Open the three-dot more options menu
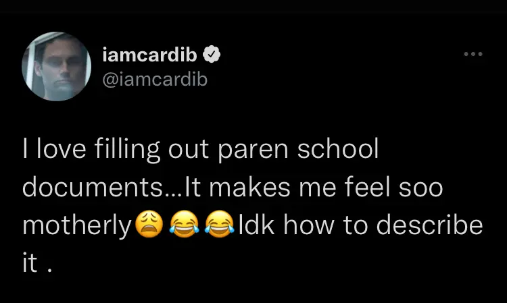 coord(473,54)
